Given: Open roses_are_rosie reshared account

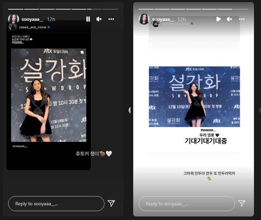Looking at the screenshot, I should tap(33, 27).
